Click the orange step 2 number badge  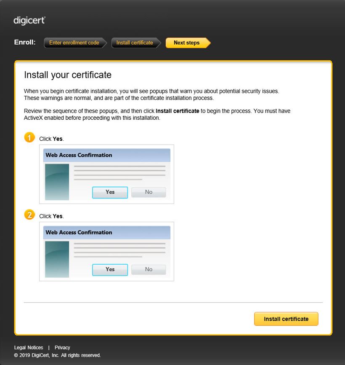[29, 215]
